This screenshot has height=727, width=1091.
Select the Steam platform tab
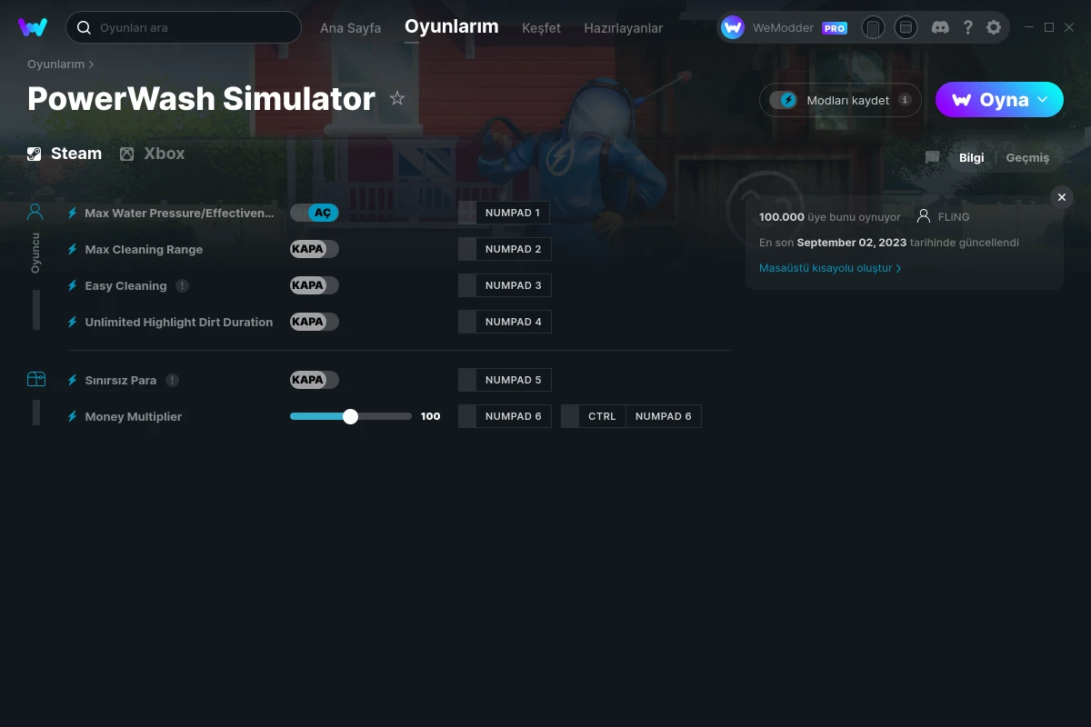point(65,154)
